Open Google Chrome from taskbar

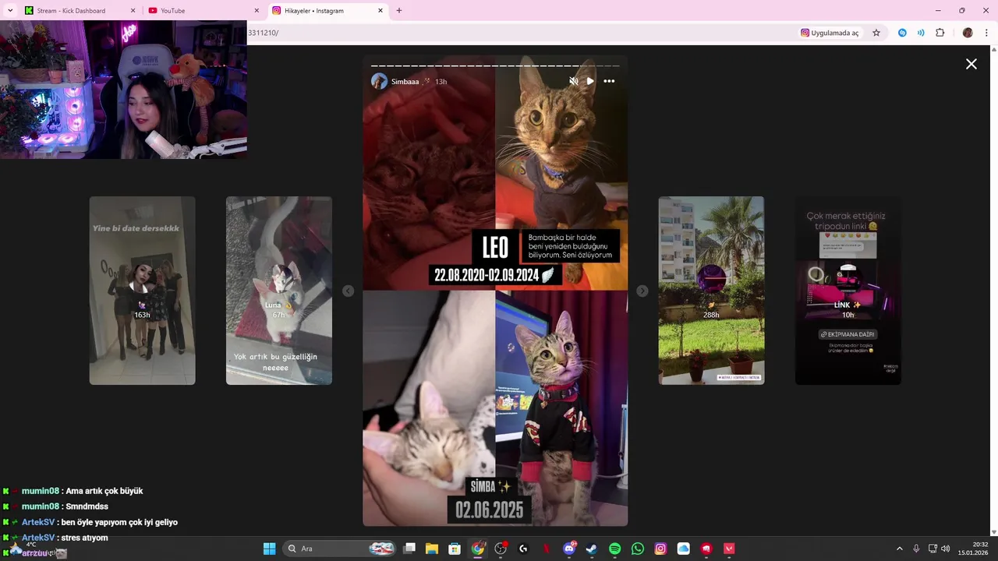pos(478,549)
